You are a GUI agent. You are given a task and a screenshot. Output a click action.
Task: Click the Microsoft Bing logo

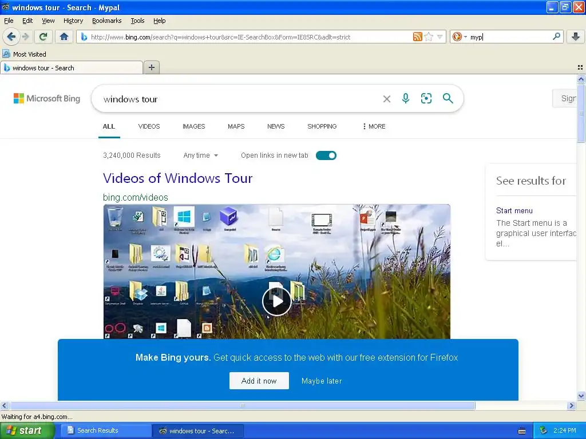pos(47,98)
